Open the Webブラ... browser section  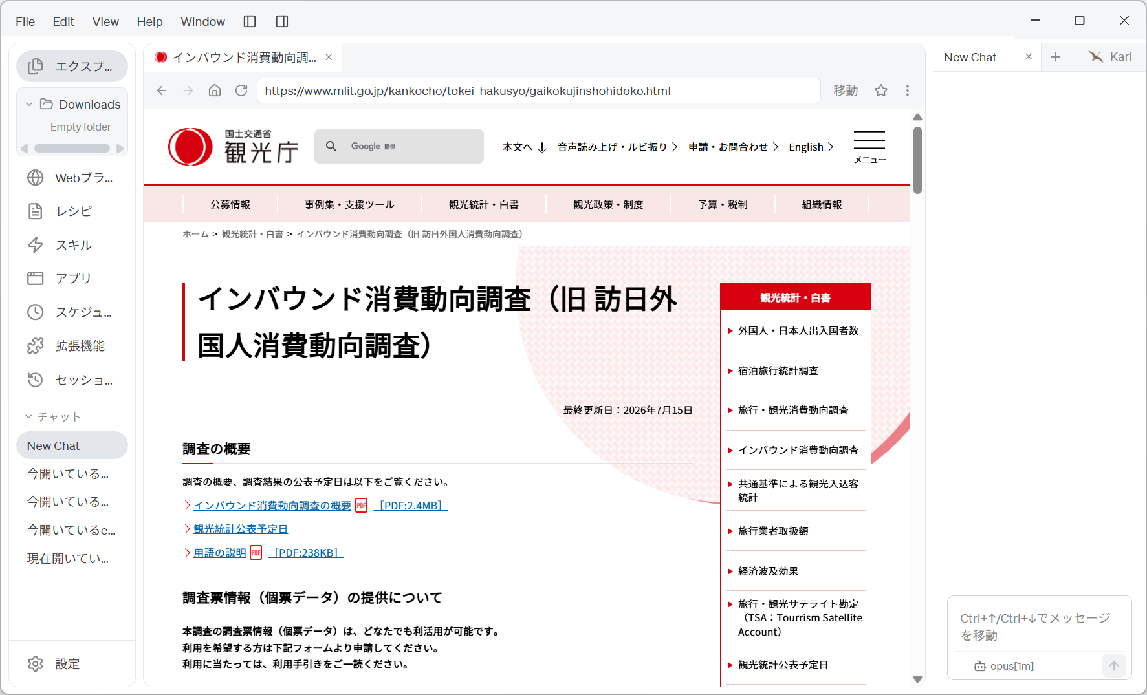point(72,178)
